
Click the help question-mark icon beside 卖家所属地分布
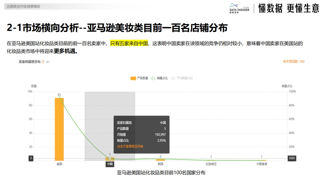(x=43, y=62)
